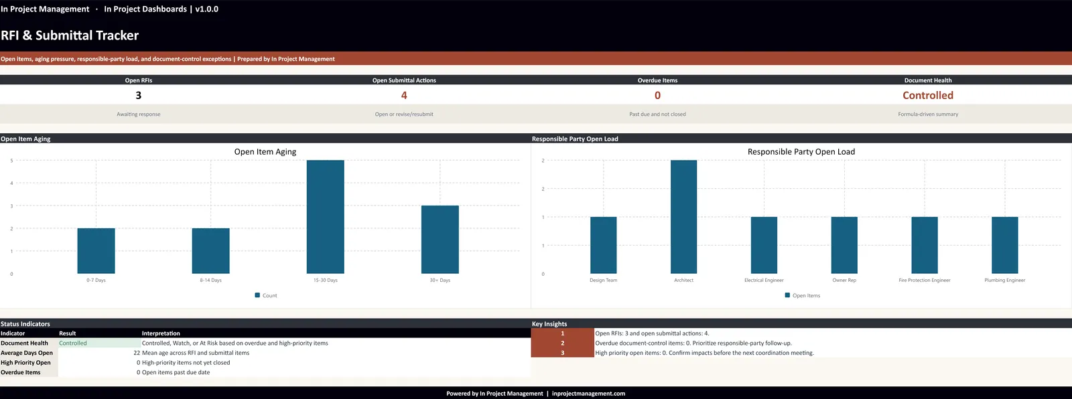
Task: Click the Key Insights section header
Action: [549, 324]
